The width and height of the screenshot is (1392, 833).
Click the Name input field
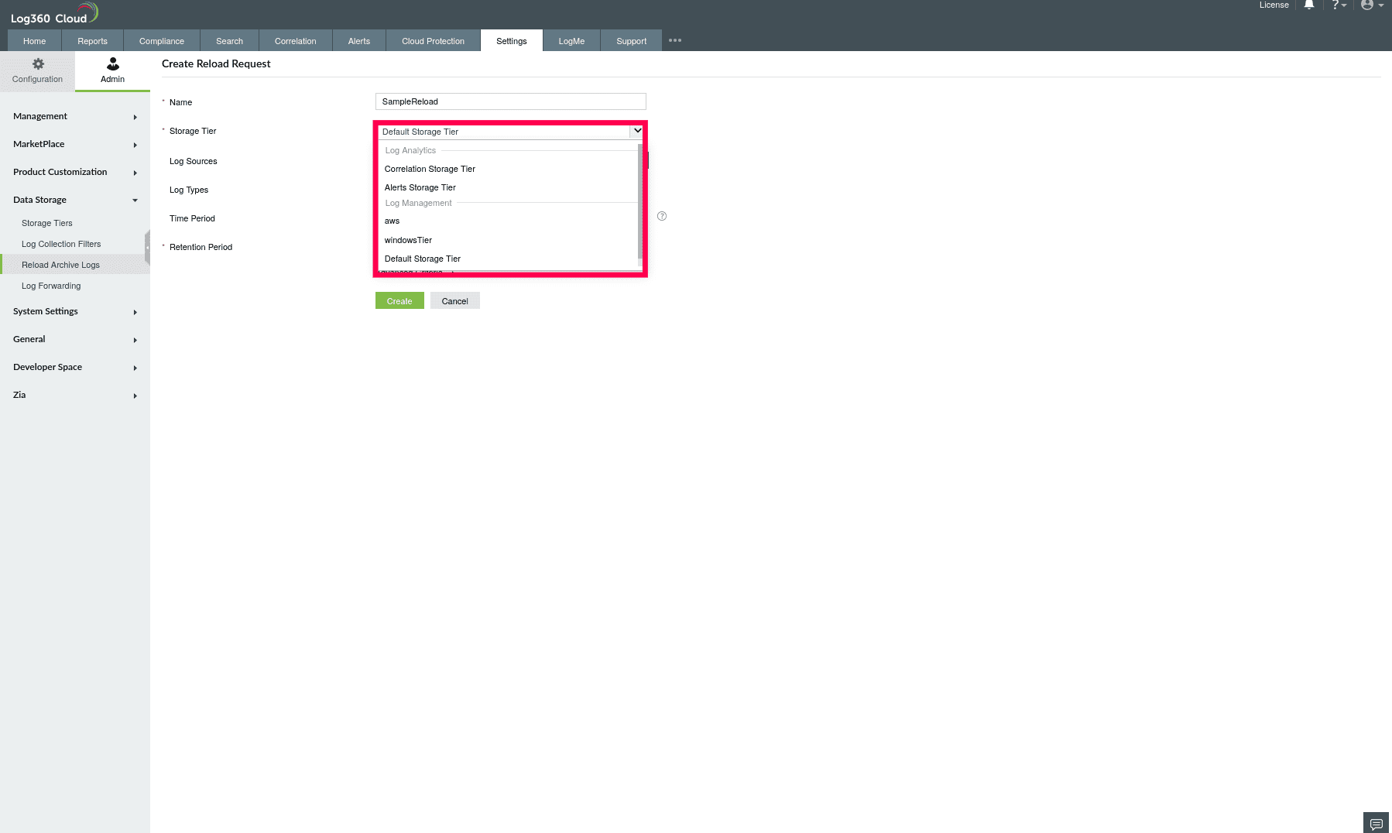511,101
